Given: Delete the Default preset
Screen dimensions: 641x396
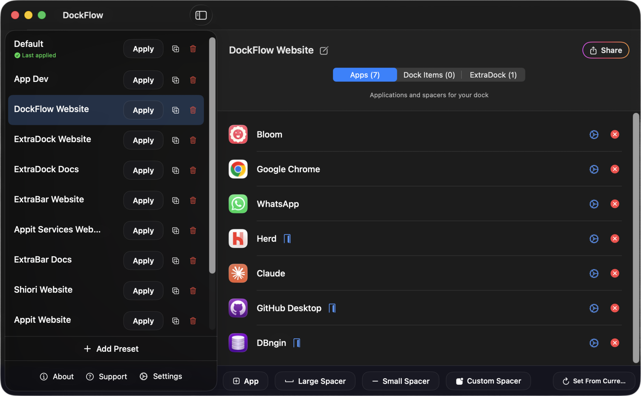Looking at the screenshot, I should coord(193,49).
